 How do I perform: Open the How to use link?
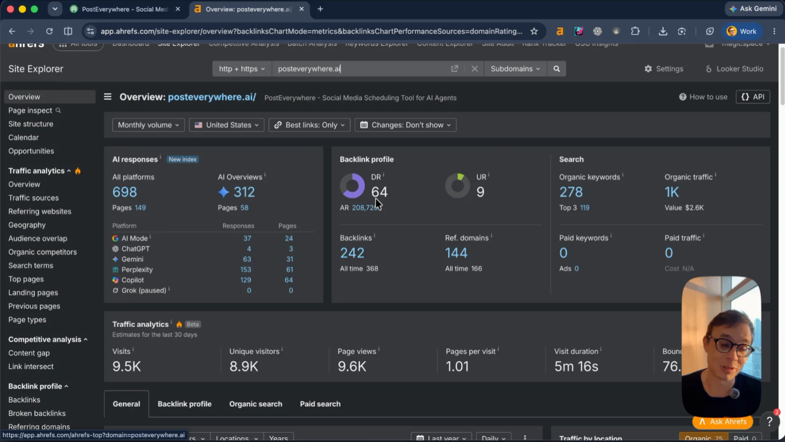coord(703,97)
